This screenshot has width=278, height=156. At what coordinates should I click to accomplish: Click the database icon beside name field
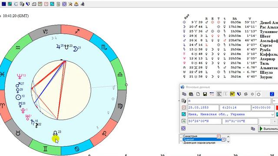pos(184,101)
